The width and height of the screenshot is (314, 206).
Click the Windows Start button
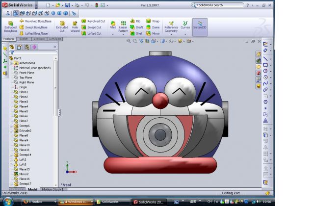tap(8, 202)
